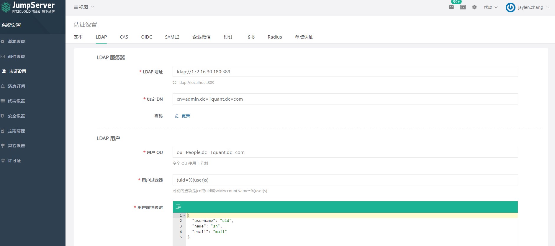Open the mail notifications icon
Screen dimensions: 555x246
[x=451, y=7]
